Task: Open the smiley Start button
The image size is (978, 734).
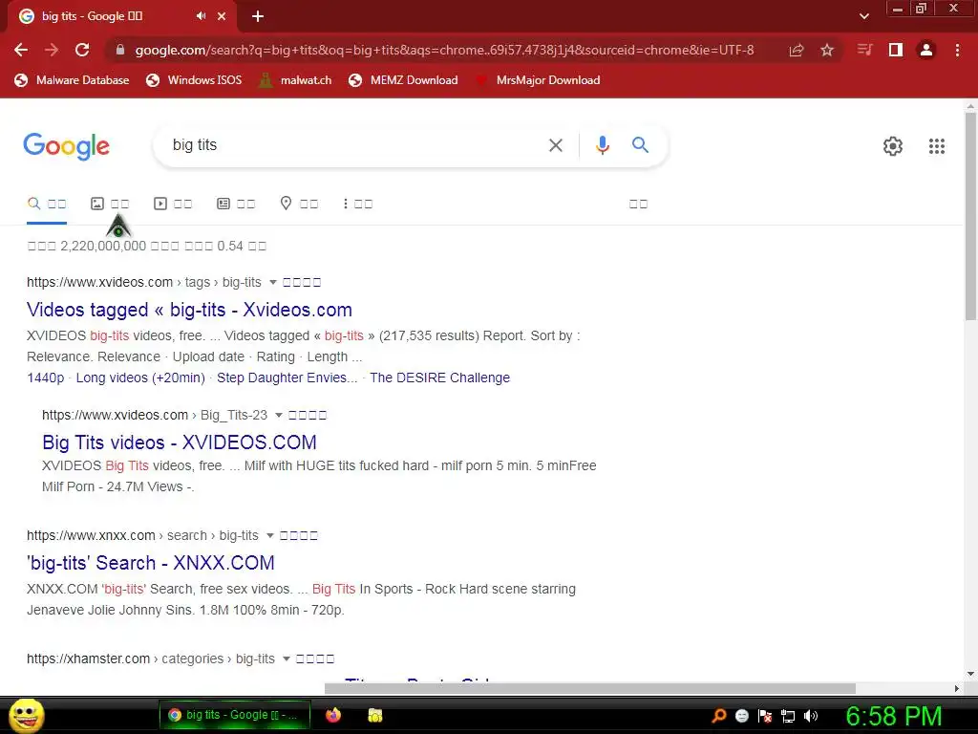Action: (x=26, y=715)
